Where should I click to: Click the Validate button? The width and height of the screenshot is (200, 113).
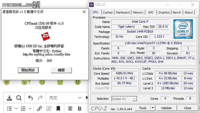(166, 108)
